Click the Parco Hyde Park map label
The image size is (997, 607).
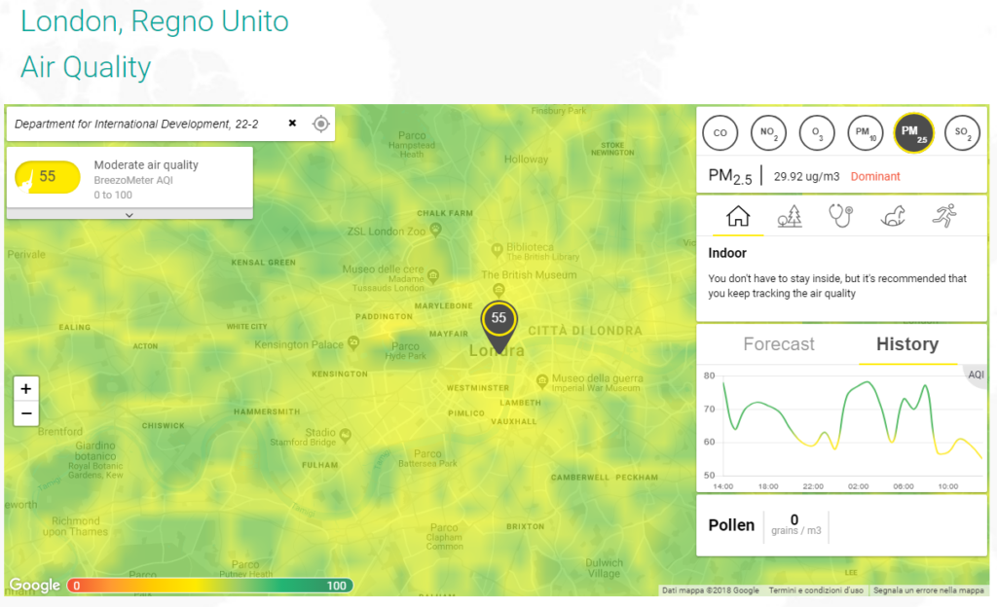[x=406, y=351]
